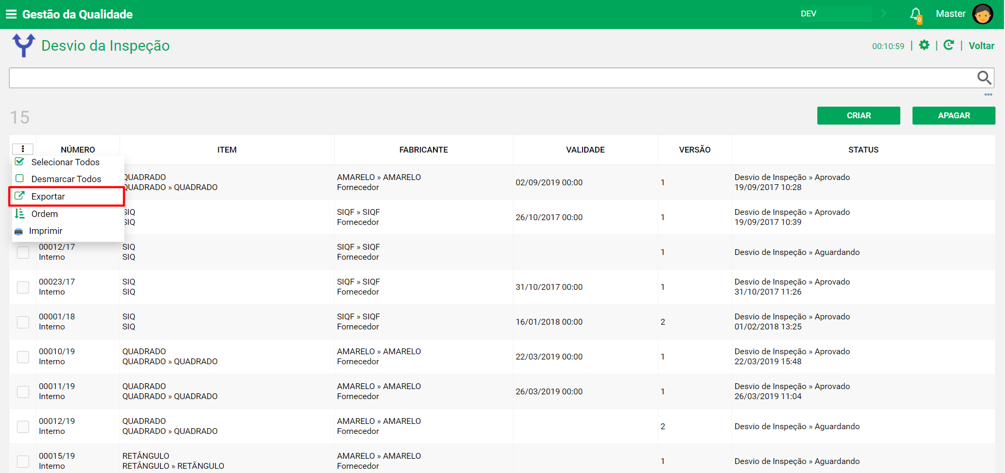Click Aguardando status of row 00012/17
This screenshot has width=1005, height=473.
click(x=797, y=252)
